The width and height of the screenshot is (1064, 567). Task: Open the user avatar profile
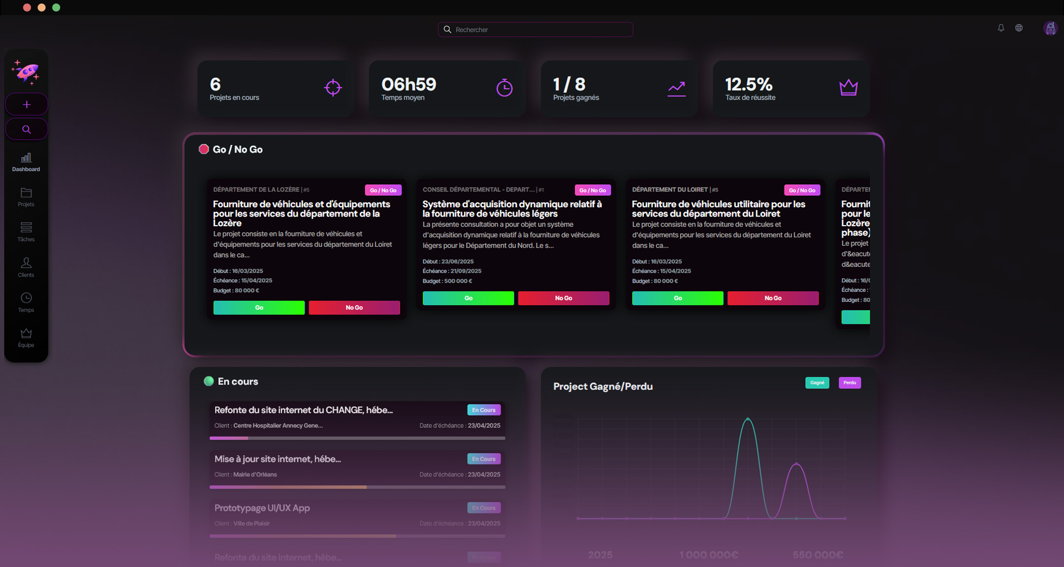1050,28
